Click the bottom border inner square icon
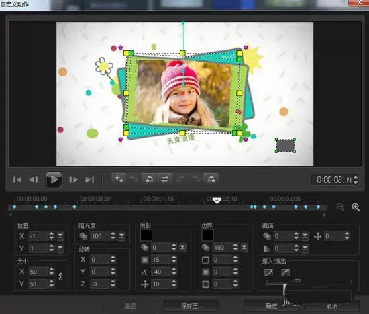This screenshot has width=369, height=314. 205,284
